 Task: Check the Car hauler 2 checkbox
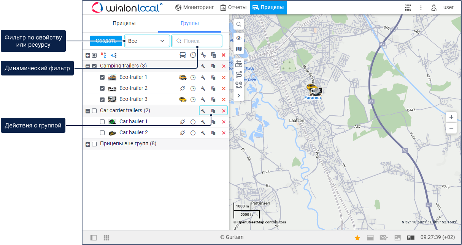click(x=102, y=133)
